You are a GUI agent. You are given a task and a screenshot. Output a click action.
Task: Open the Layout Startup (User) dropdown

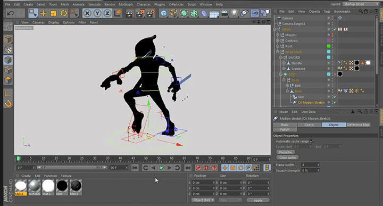(361, 4)
